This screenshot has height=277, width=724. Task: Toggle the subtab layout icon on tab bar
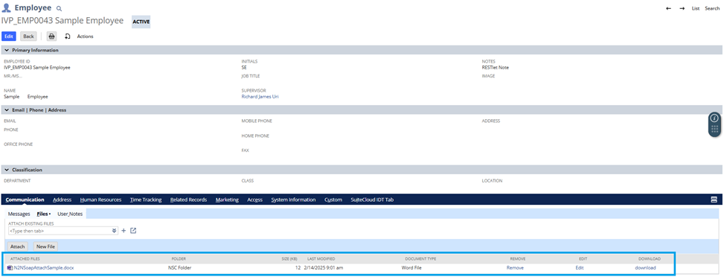point(714,200)
